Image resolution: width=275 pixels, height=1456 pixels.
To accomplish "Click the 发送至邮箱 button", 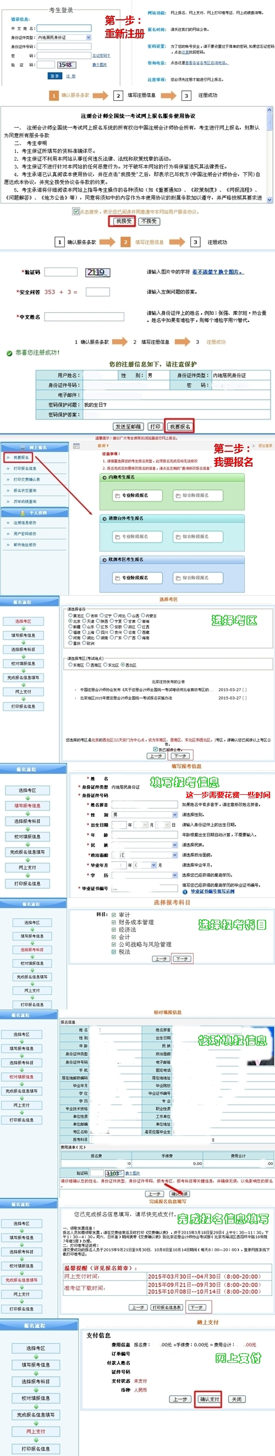I will pos(128,427).
